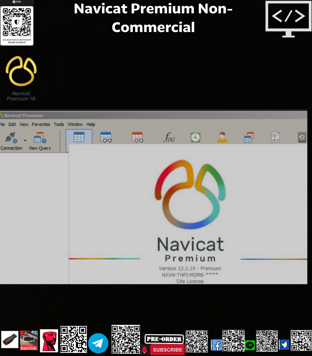Click the QR code left of Telegram icon
Viewport: 312px width, 356px height.
click(73, 340)
